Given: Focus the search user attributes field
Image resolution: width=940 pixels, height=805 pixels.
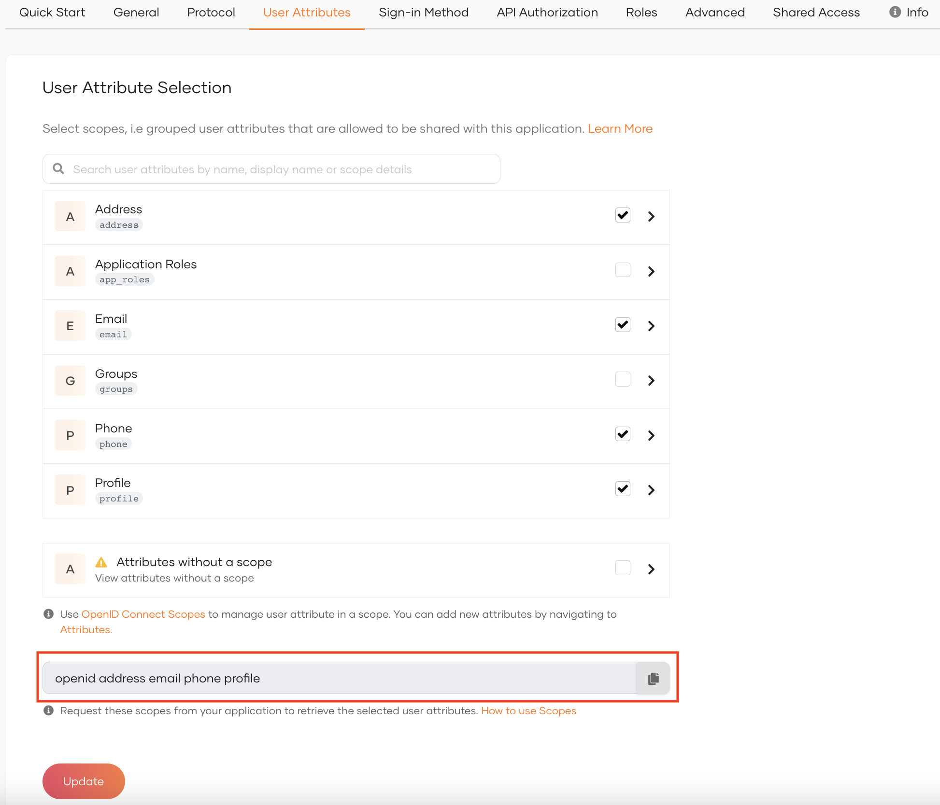Looking at the screenshot, I should tap(280, 169).
